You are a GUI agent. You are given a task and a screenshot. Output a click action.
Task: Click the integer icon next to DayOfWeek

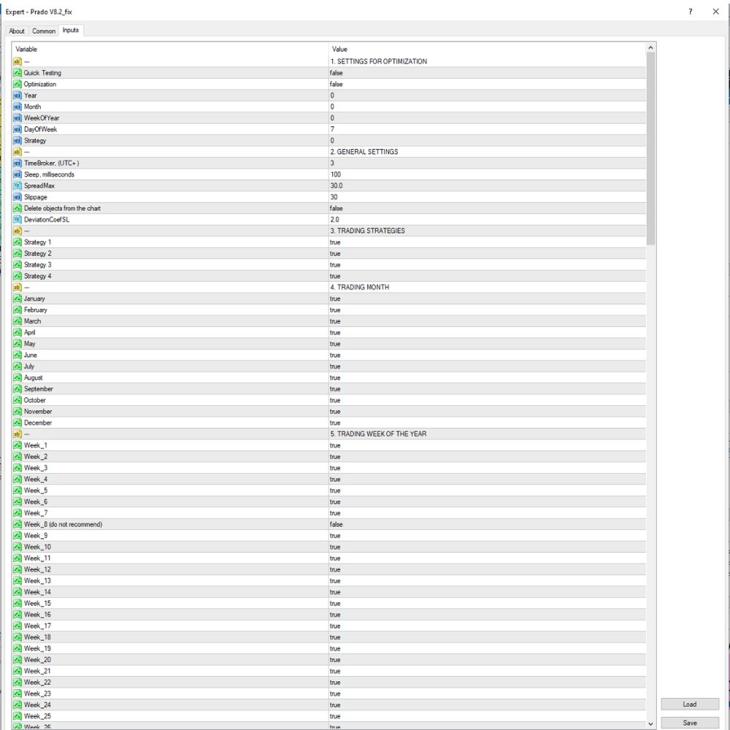pos(18,129)
